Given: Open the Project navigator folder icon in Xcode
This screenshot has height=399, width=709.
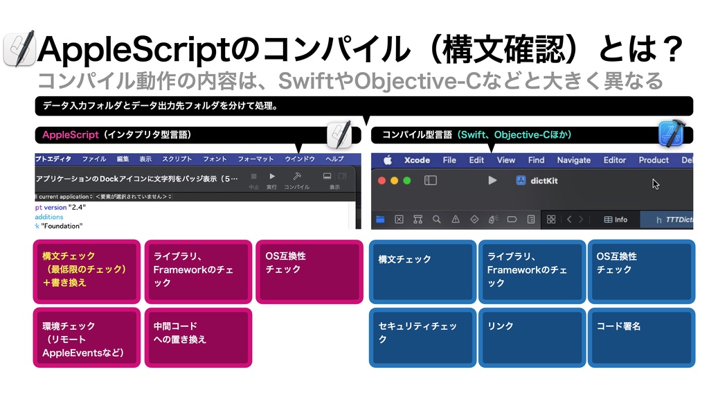Looking at the screenshot, I should [x=378, y=219].
